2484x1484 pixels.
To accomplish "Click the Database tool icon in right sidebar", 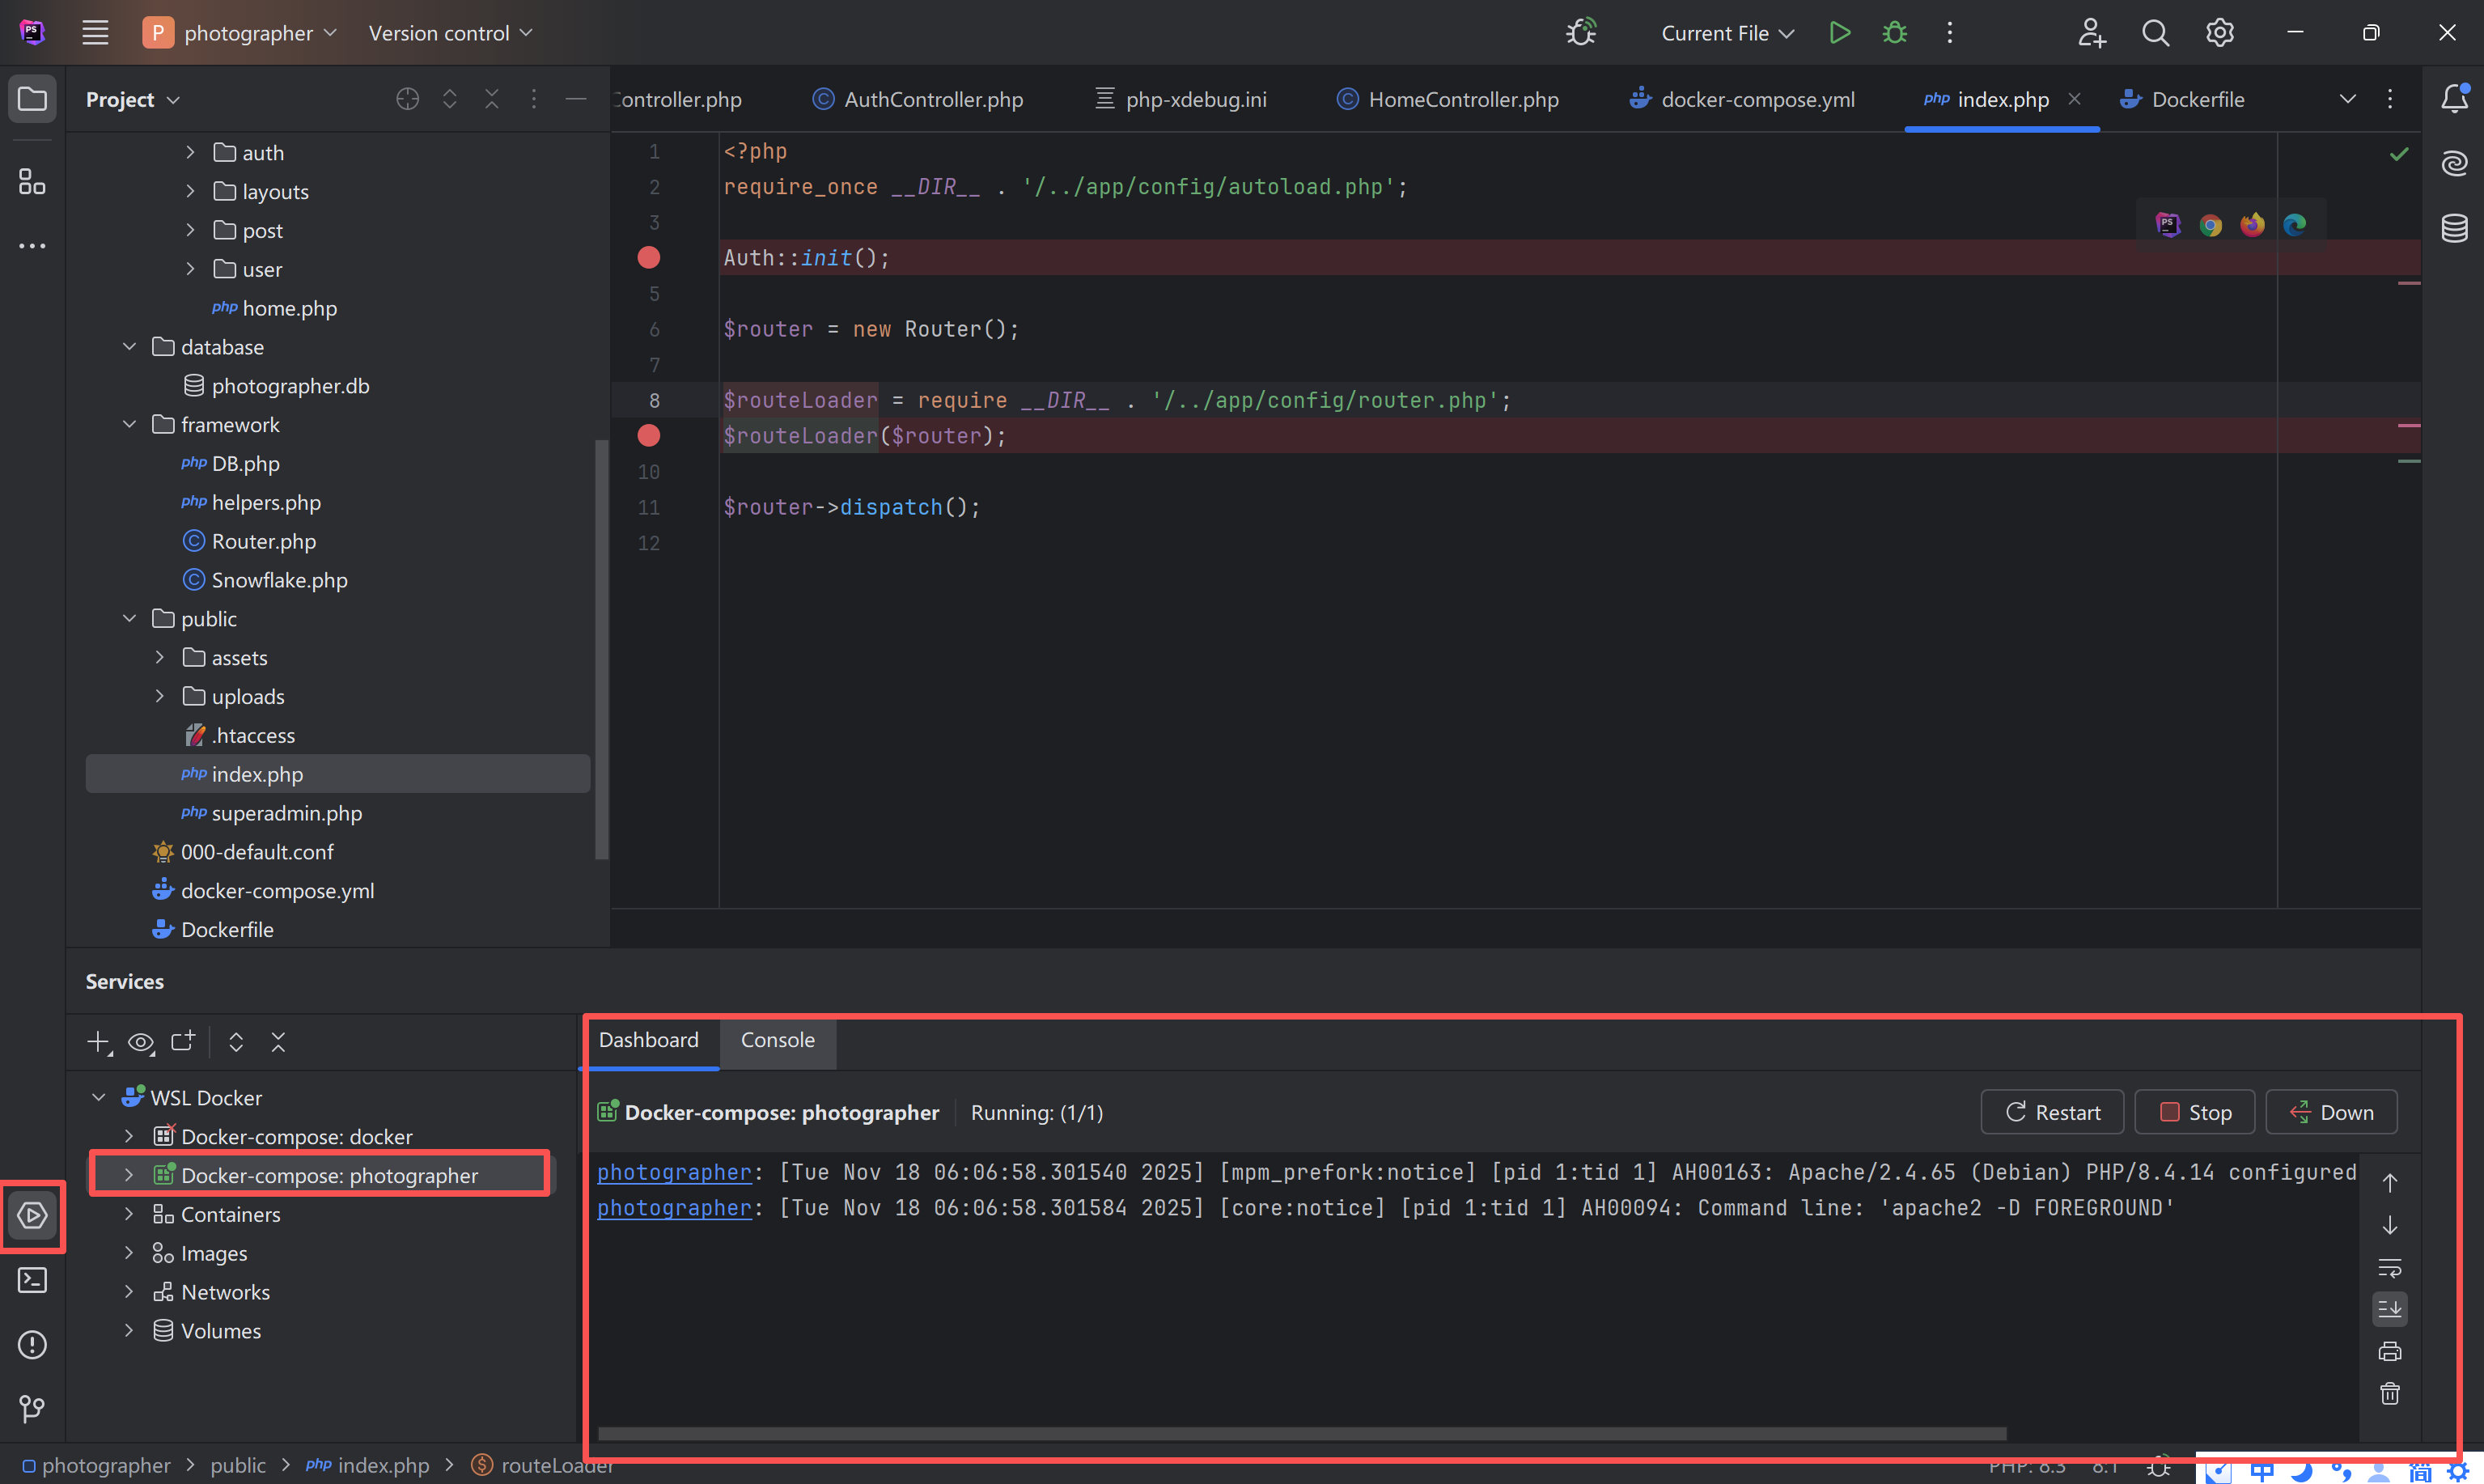I will pyautogui.click(x=2454, y=228).
